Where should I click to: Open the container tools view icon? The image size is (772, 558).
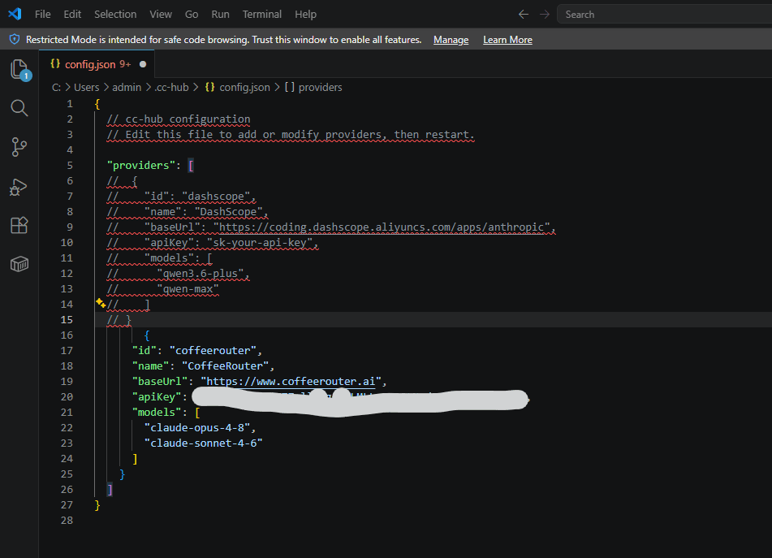19,264
